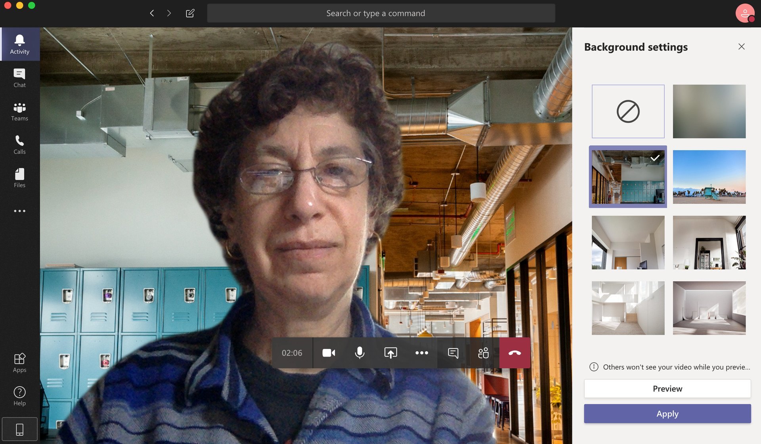Select desert skyline background thumbnail

click(x=709, y=177)
